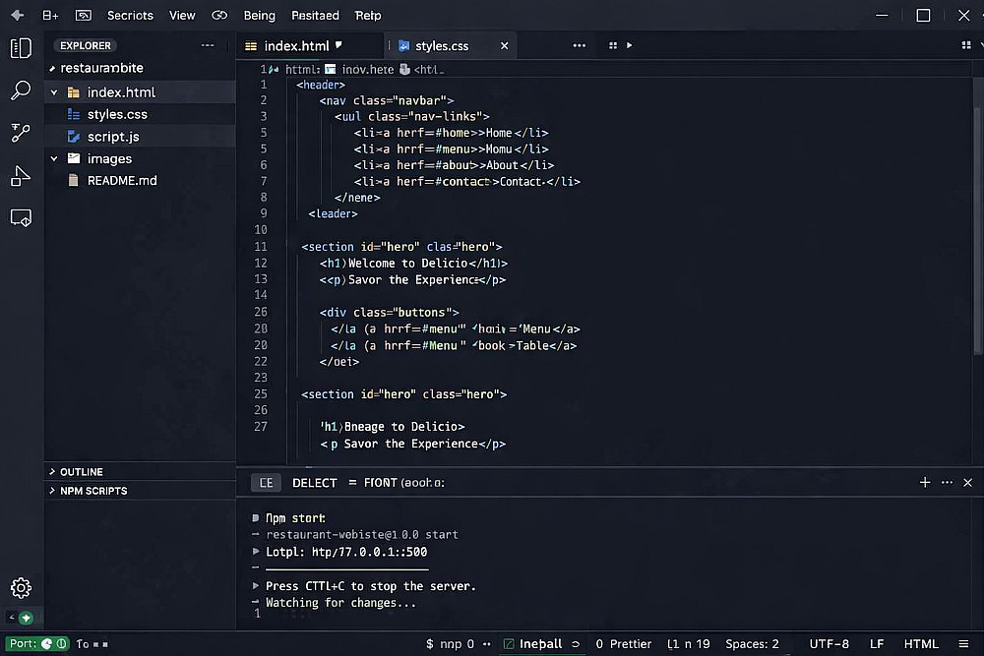Click the nnp 0 status item
This screenshot has height=656, width=984.
click(x=451, y=643)
